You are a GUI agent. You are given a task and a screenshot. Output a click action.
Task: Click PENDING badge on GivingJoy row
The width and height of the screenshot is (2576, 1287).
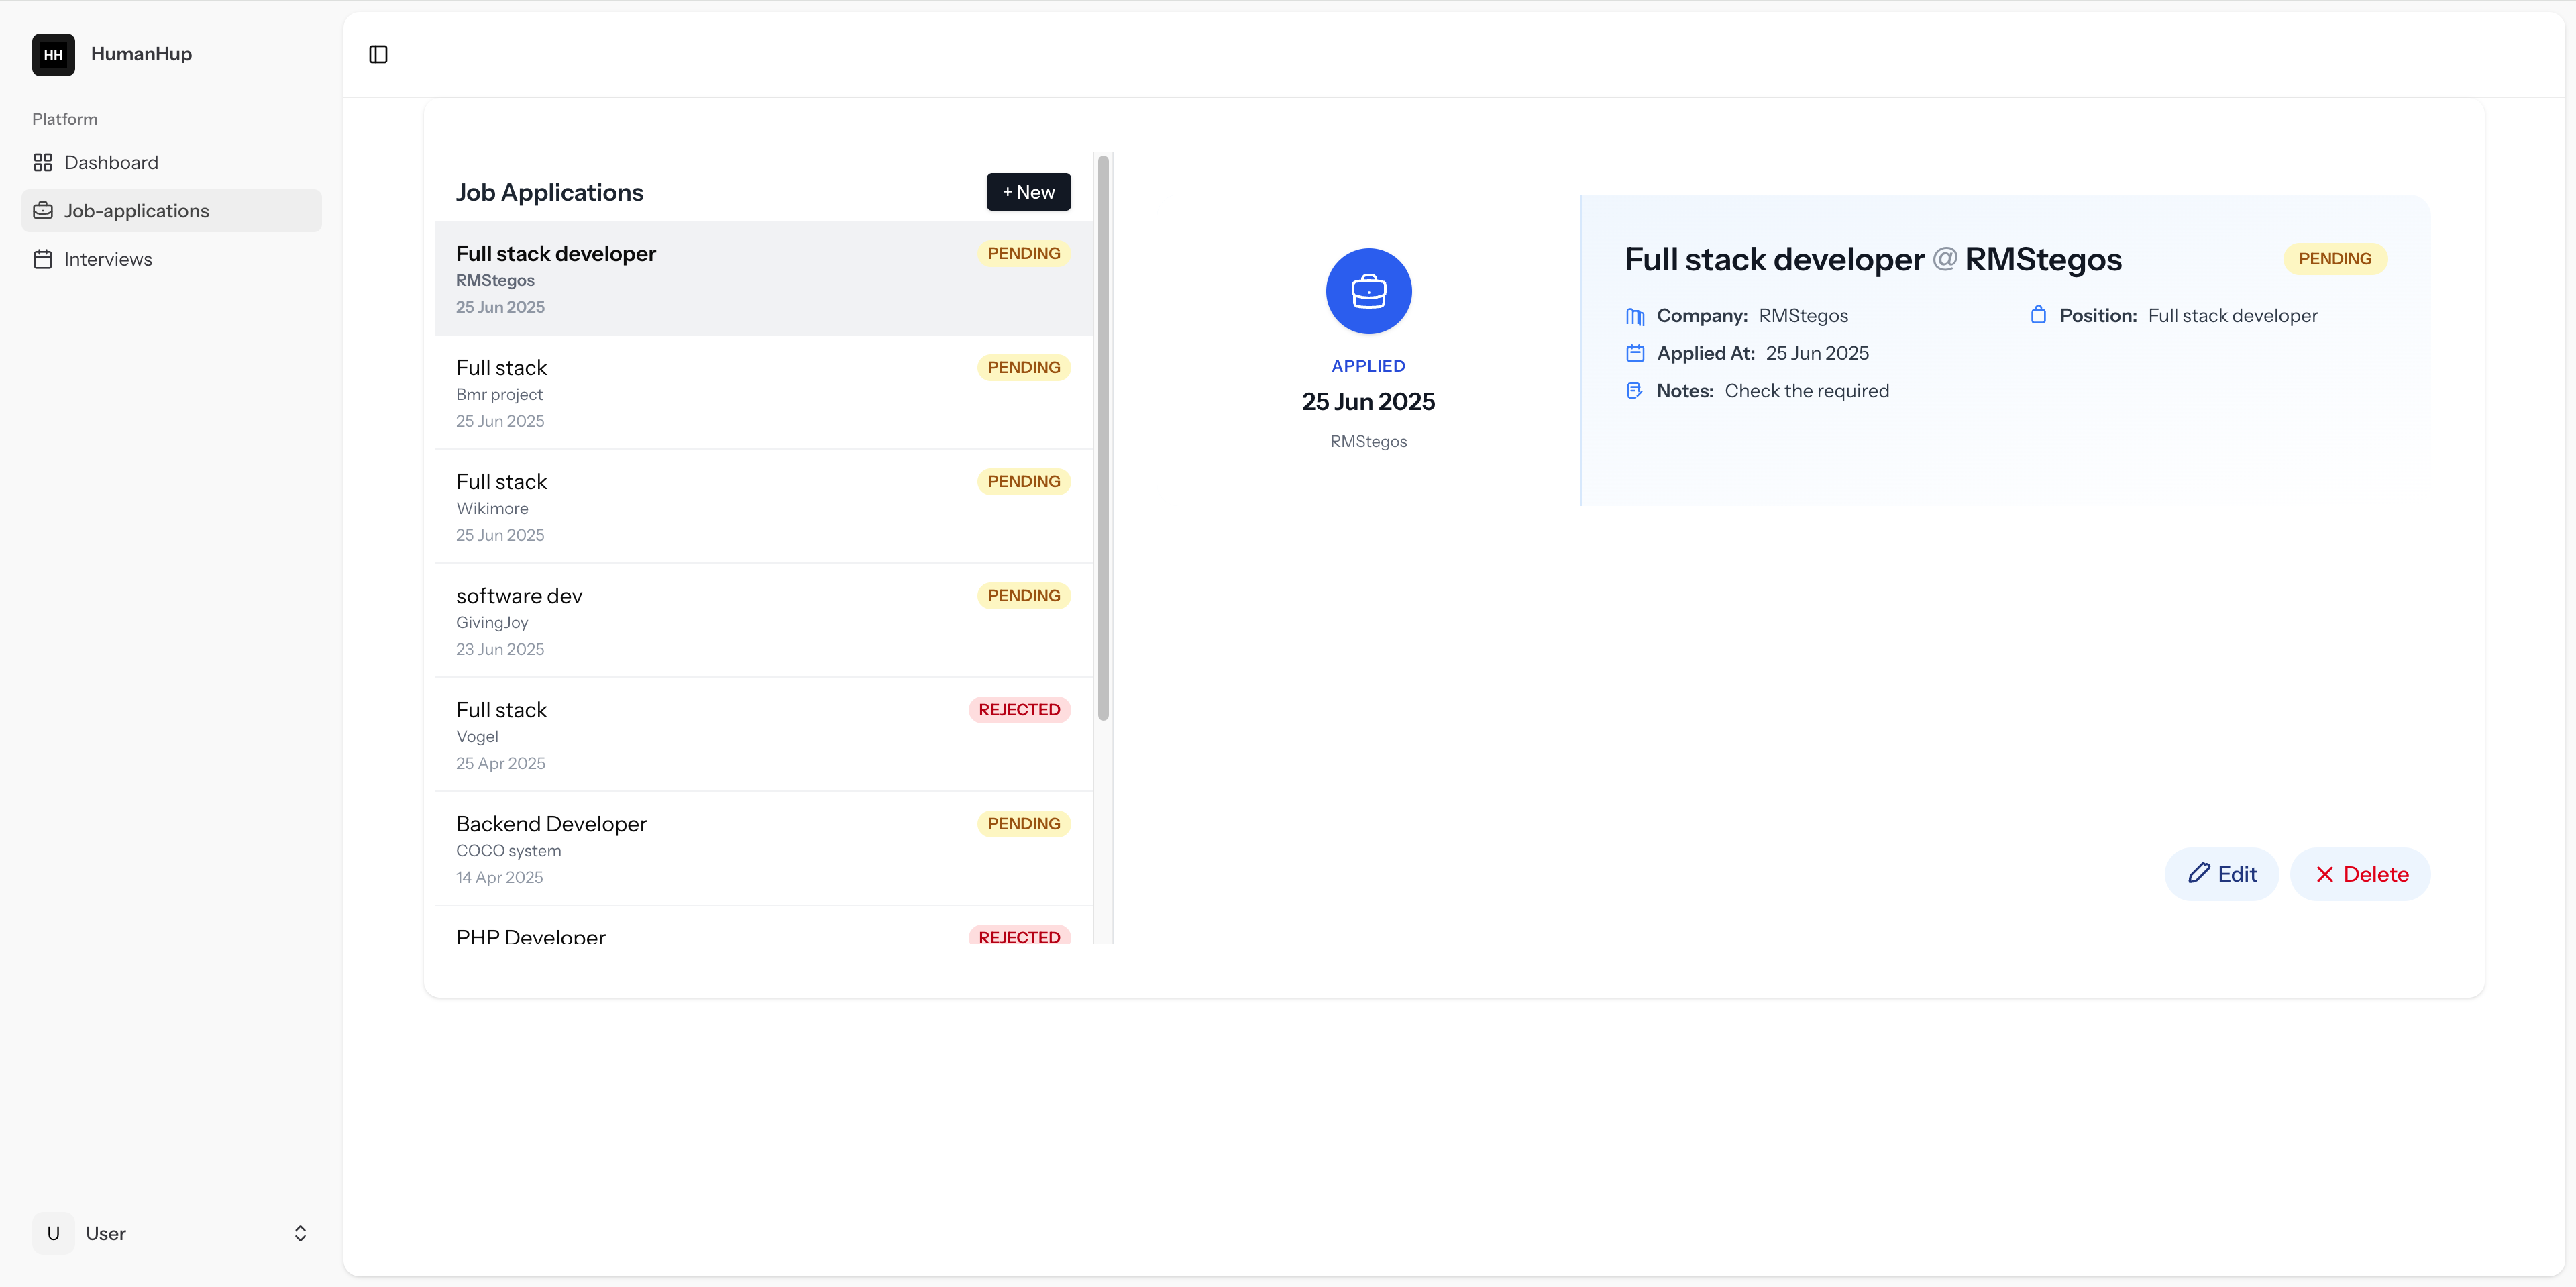click(x=1023, y=595)
